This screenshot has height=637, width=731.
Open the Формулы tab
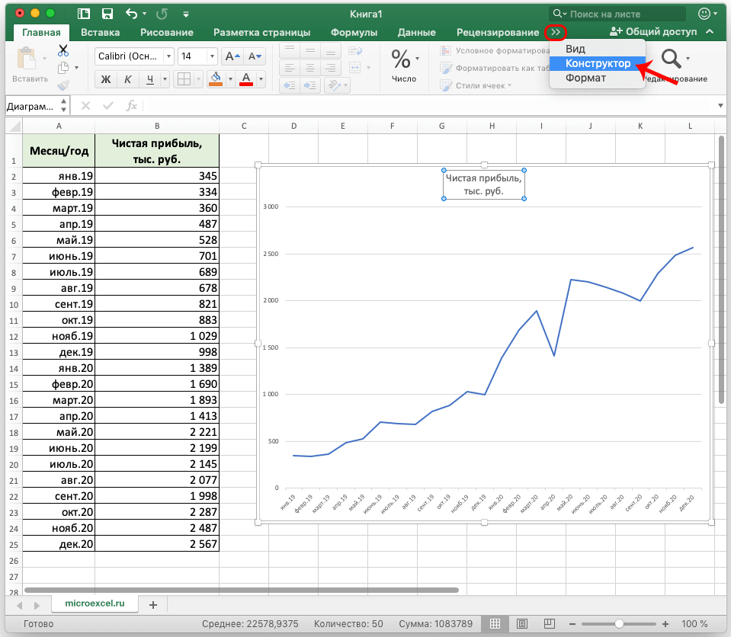click(354, 32)
